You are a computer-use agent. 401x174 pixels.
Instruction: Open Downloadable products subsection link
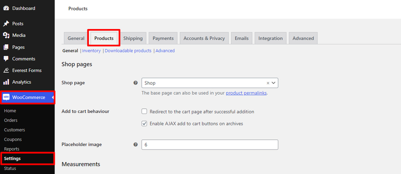point(128,51)
